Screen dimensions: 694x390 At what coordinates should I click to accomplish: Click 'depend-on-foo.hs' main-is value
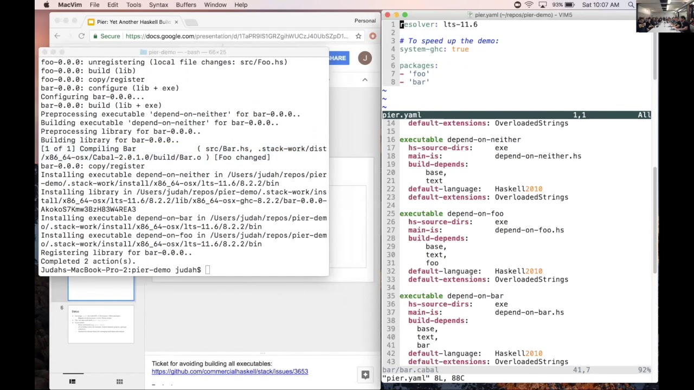[529, 230]
